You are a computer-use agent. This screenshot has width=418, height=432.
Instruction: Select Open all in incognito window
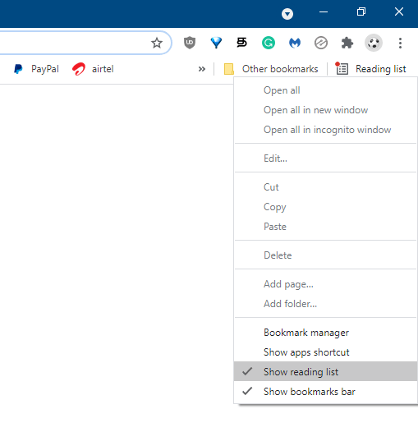(325, 130)
